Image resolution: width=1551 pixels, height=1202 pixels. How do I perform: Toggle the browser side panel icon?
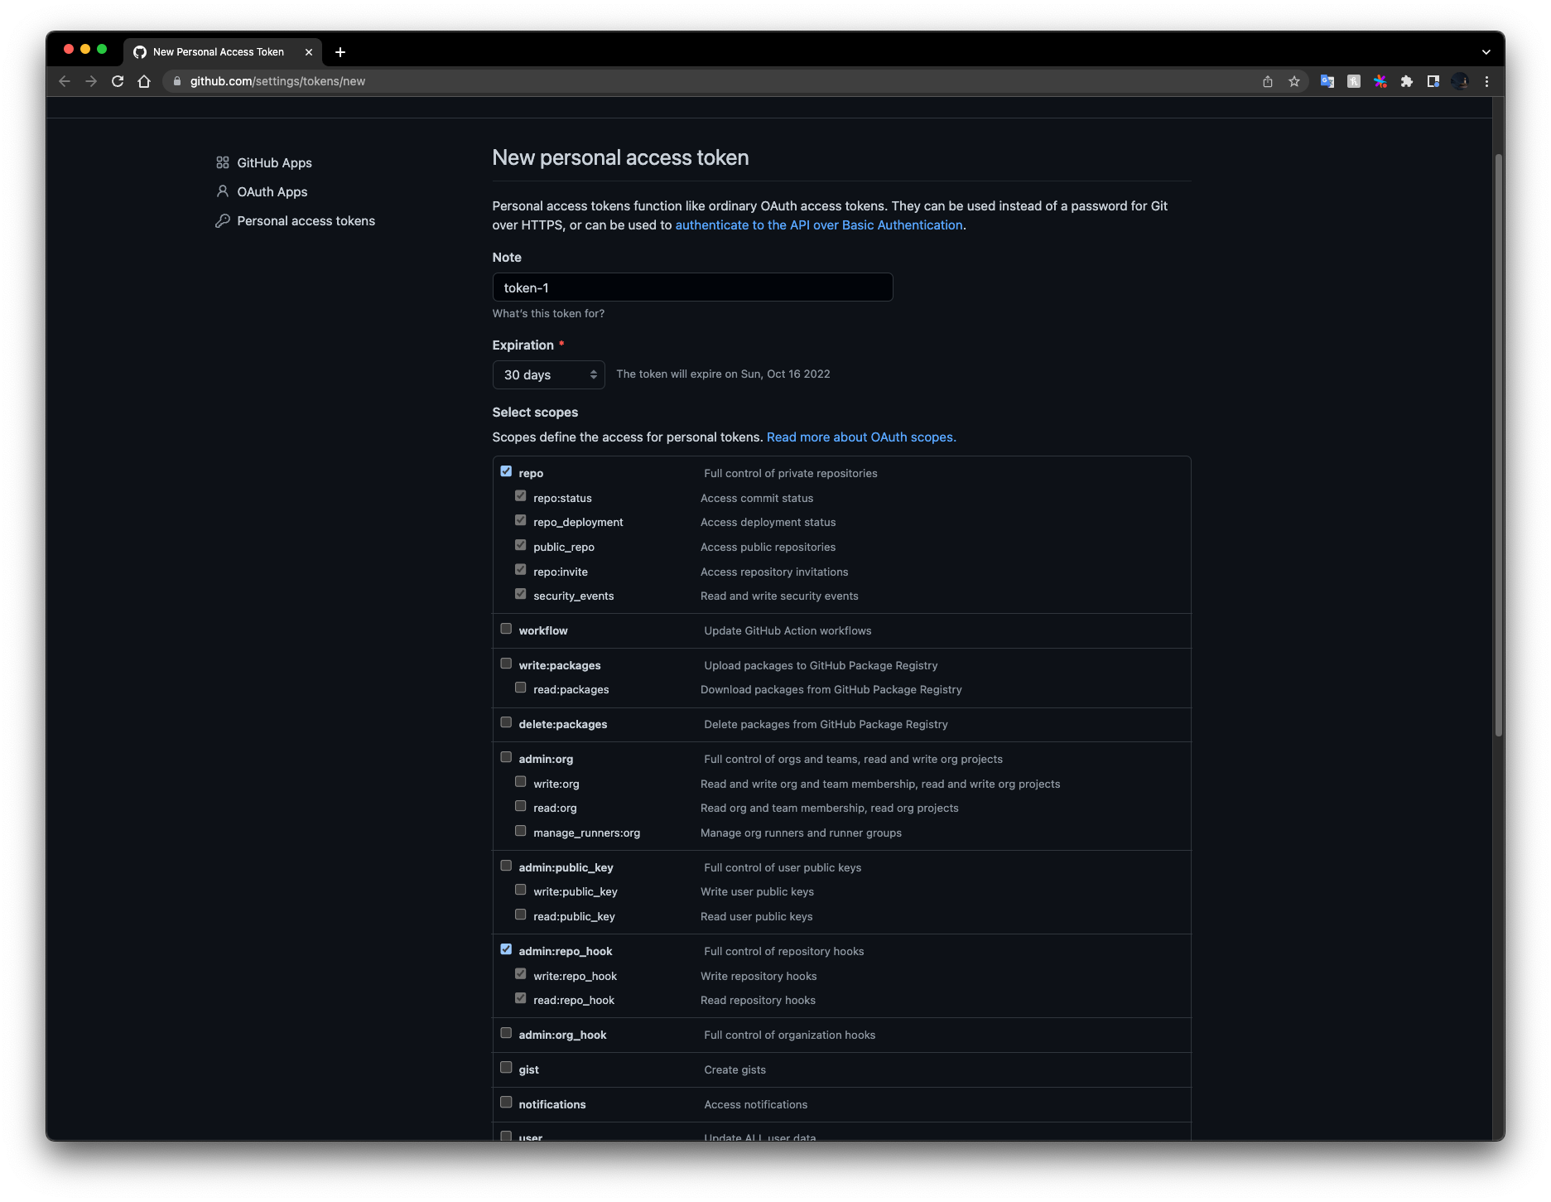click(1433, 81)
